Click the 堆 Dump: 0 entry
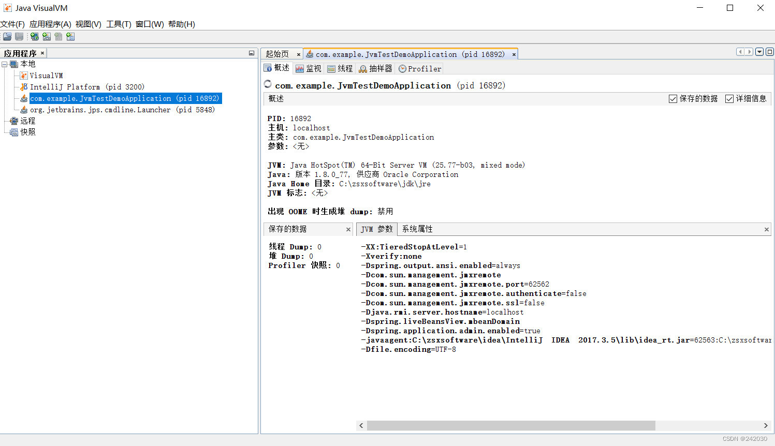The height and width of the screenshot is (446, 775). 290,256
